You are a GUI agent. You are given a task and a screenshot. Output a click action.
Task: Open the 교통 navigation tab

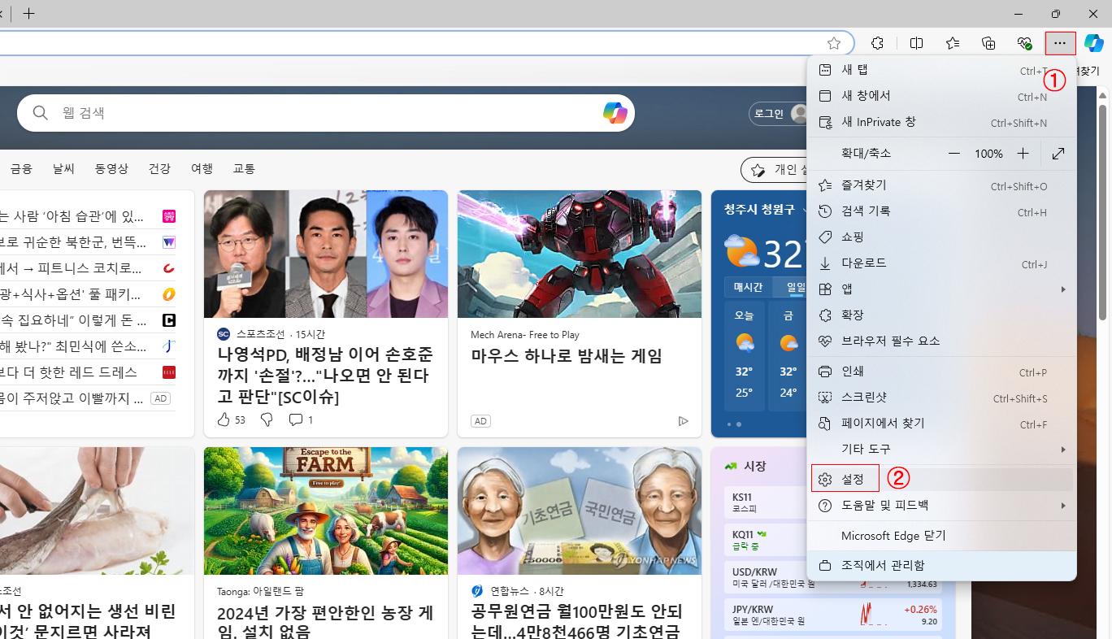pos(244,168)
